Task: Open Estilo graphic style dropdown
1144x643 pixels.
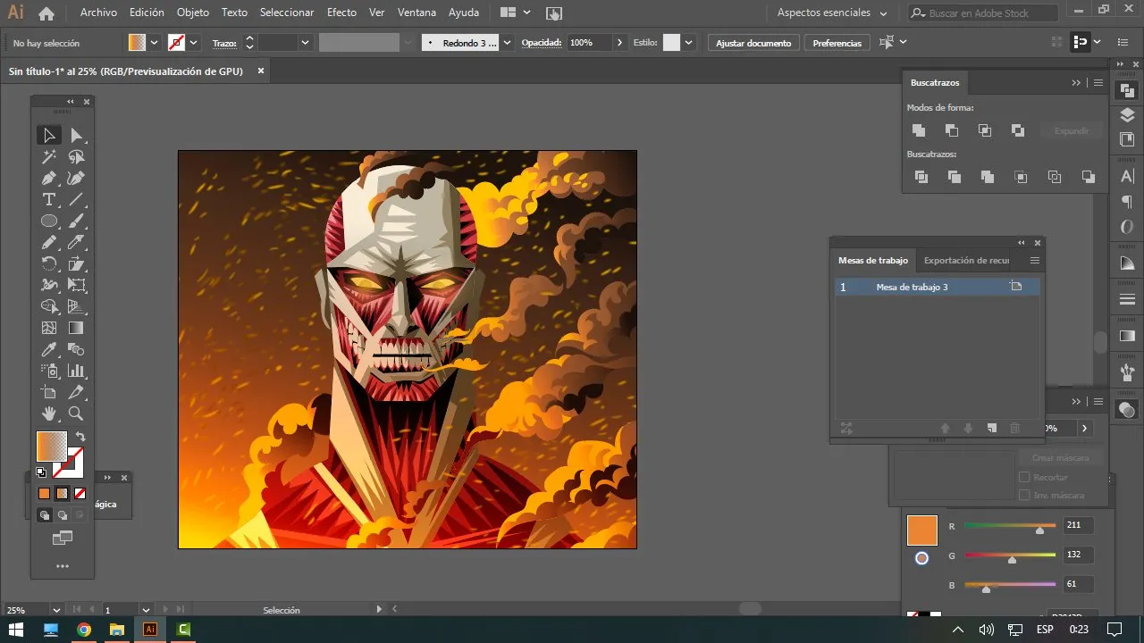Action: pyautogui.click(x=690, y=43)
